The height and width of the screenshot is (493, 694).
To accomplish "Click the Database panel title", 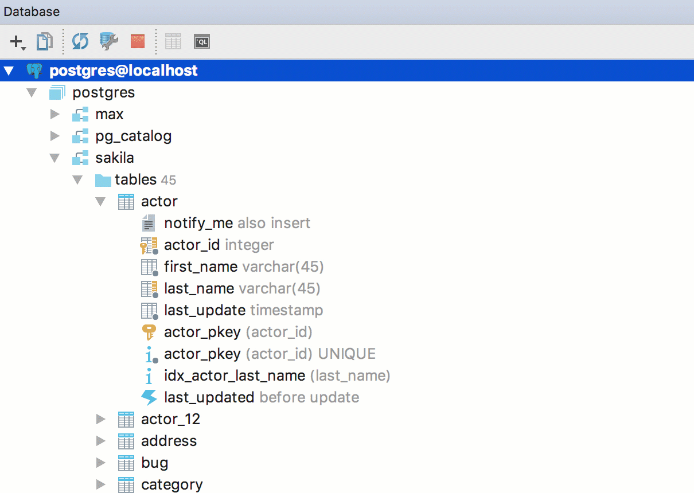I will [32, 11].
